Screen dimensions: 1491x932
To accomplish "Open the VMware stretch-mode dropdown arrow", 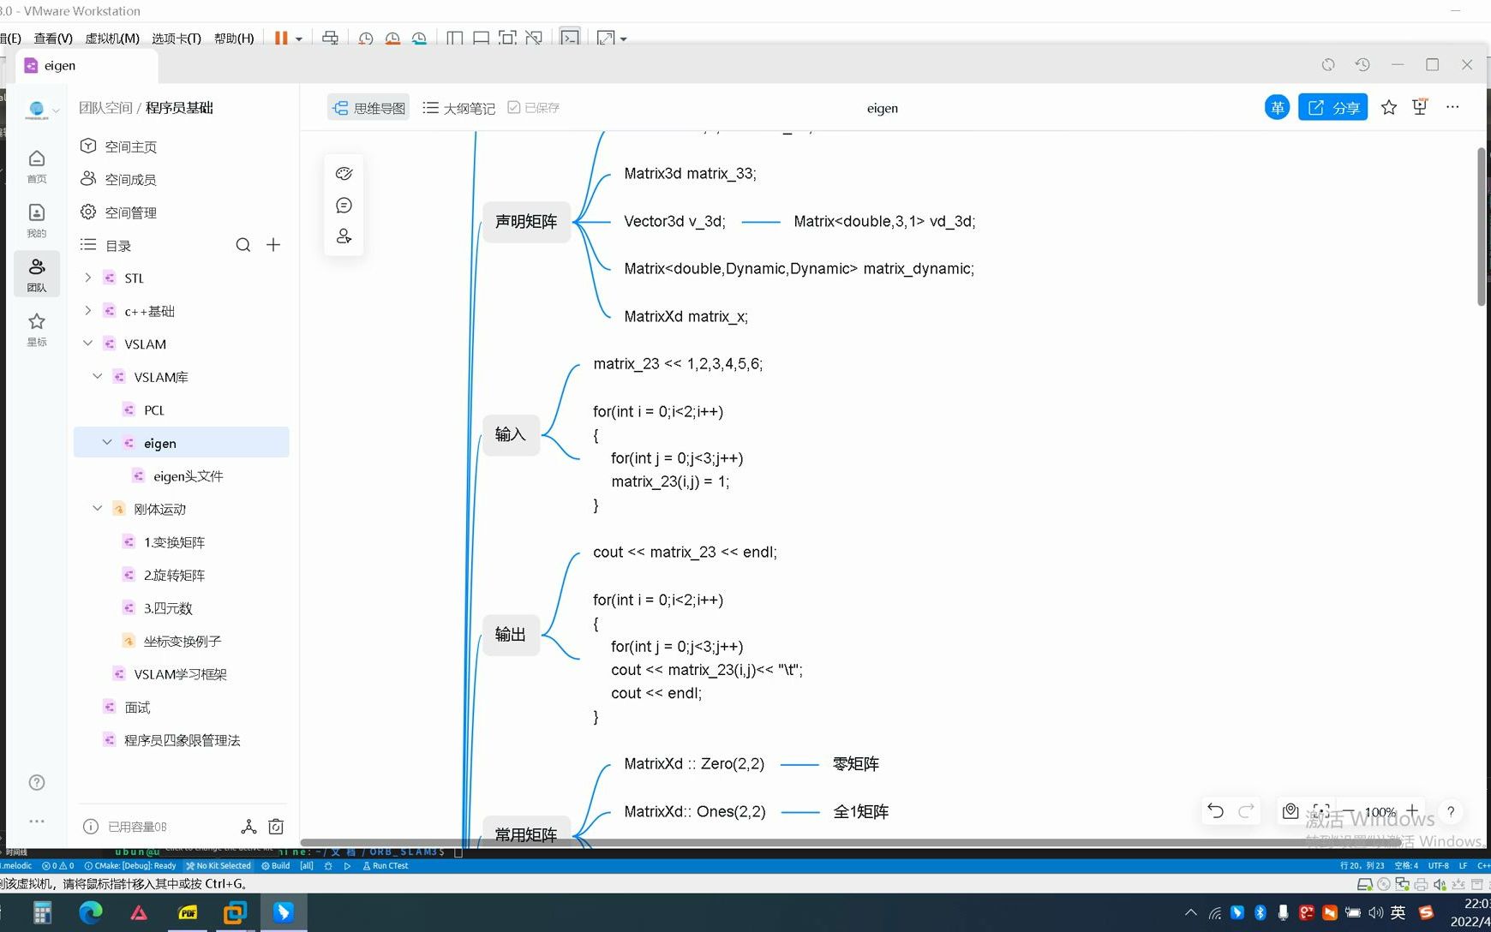I will [624, 39].
